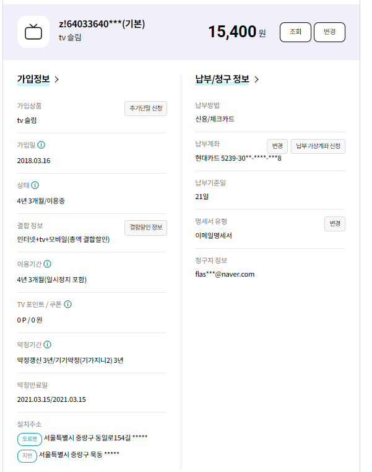Click info icon next to 가입일
Screen dimensions: 372x472
click(41, 145)
